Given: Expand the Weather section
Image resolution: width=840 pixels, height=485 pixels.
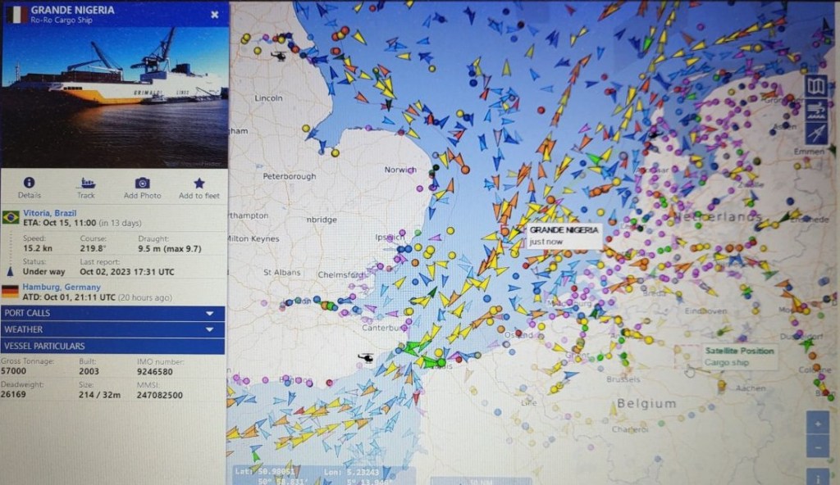Looking at the screenshot, I should (112, 329).
